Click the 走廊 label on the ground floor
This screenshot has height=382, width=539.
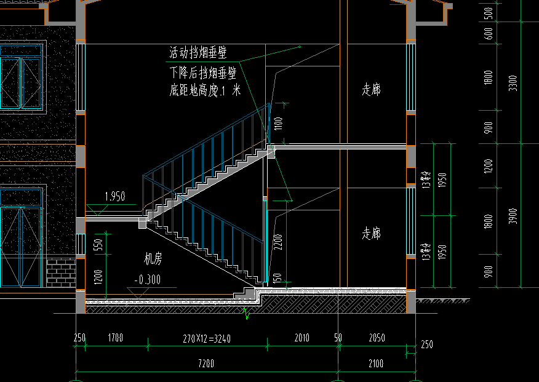tap(371, 234)
